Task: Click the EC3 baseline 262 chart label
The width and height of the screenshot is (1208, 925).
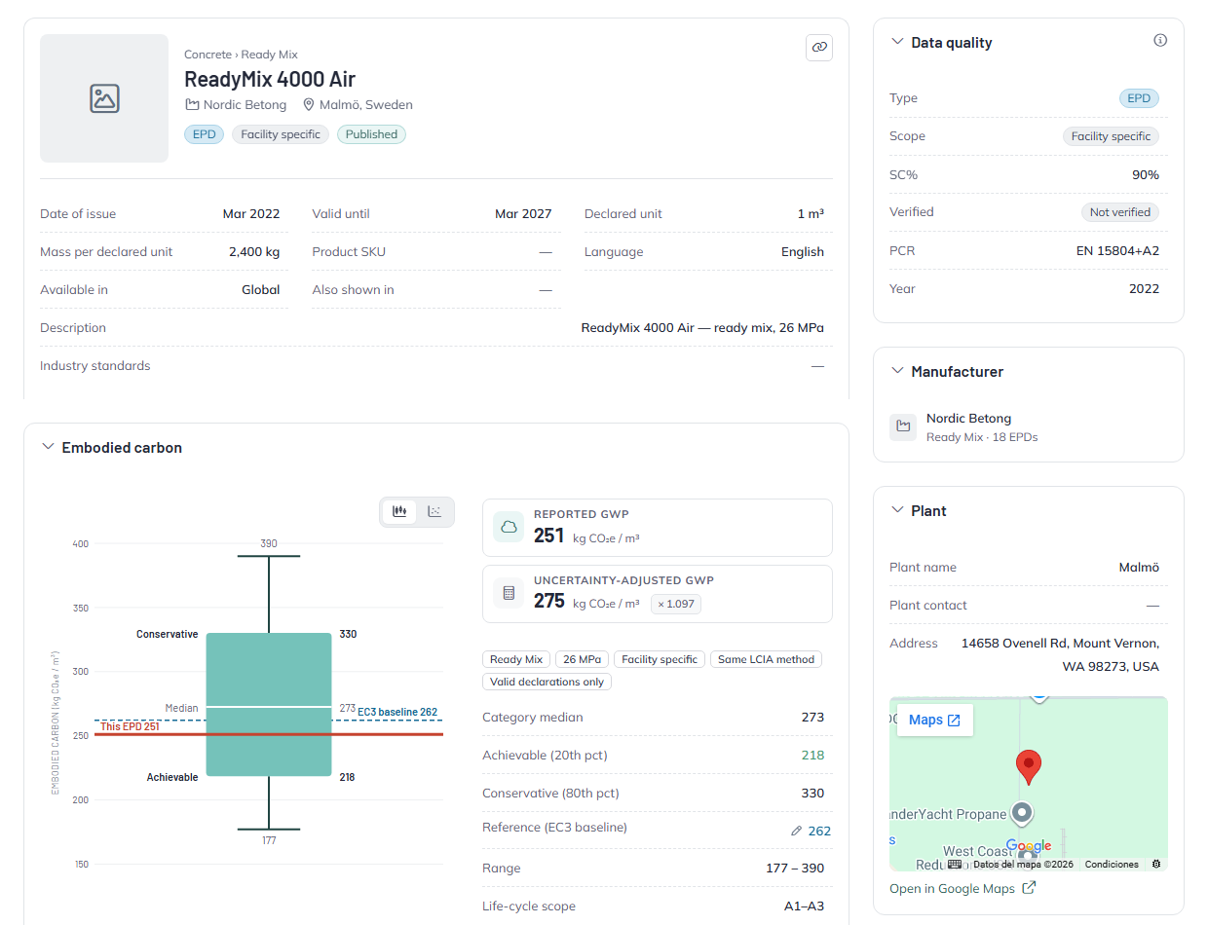Action: (397, 712)
